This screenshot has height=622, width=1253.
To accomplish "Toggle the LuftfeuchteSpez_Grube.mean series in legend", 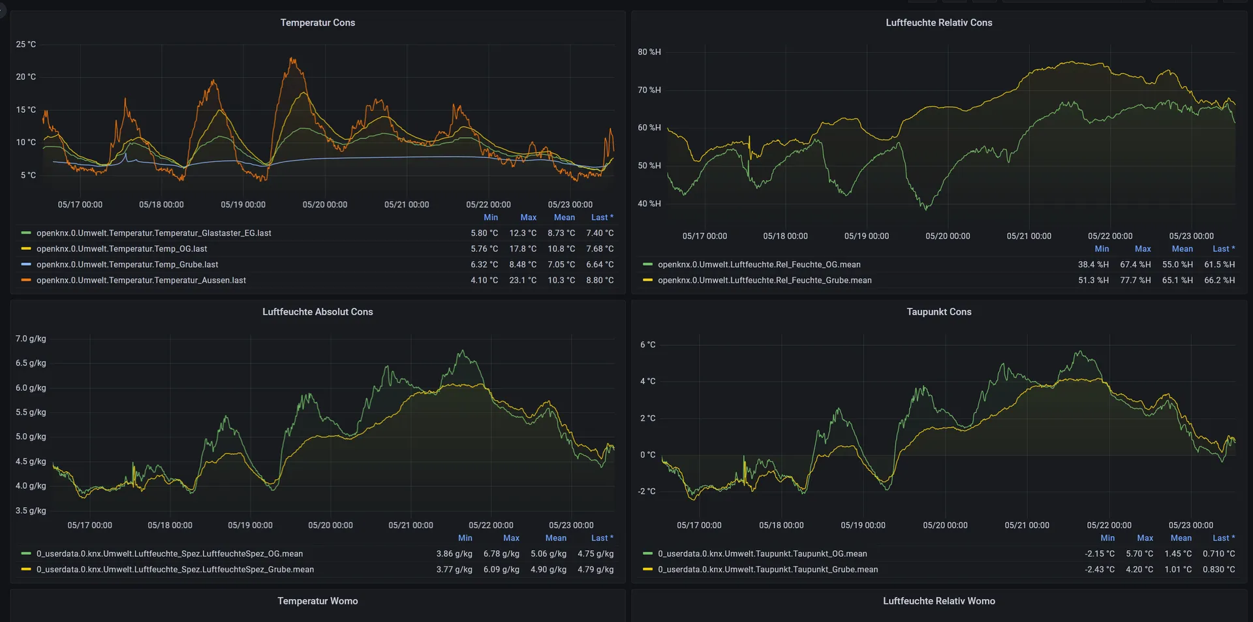I will [175, 570].
